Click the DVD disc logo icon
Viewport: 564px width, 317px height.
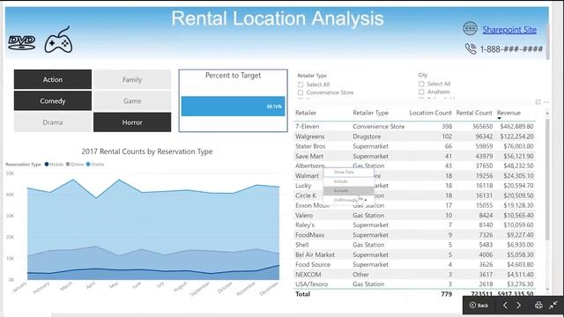click(x=21, y=42)
